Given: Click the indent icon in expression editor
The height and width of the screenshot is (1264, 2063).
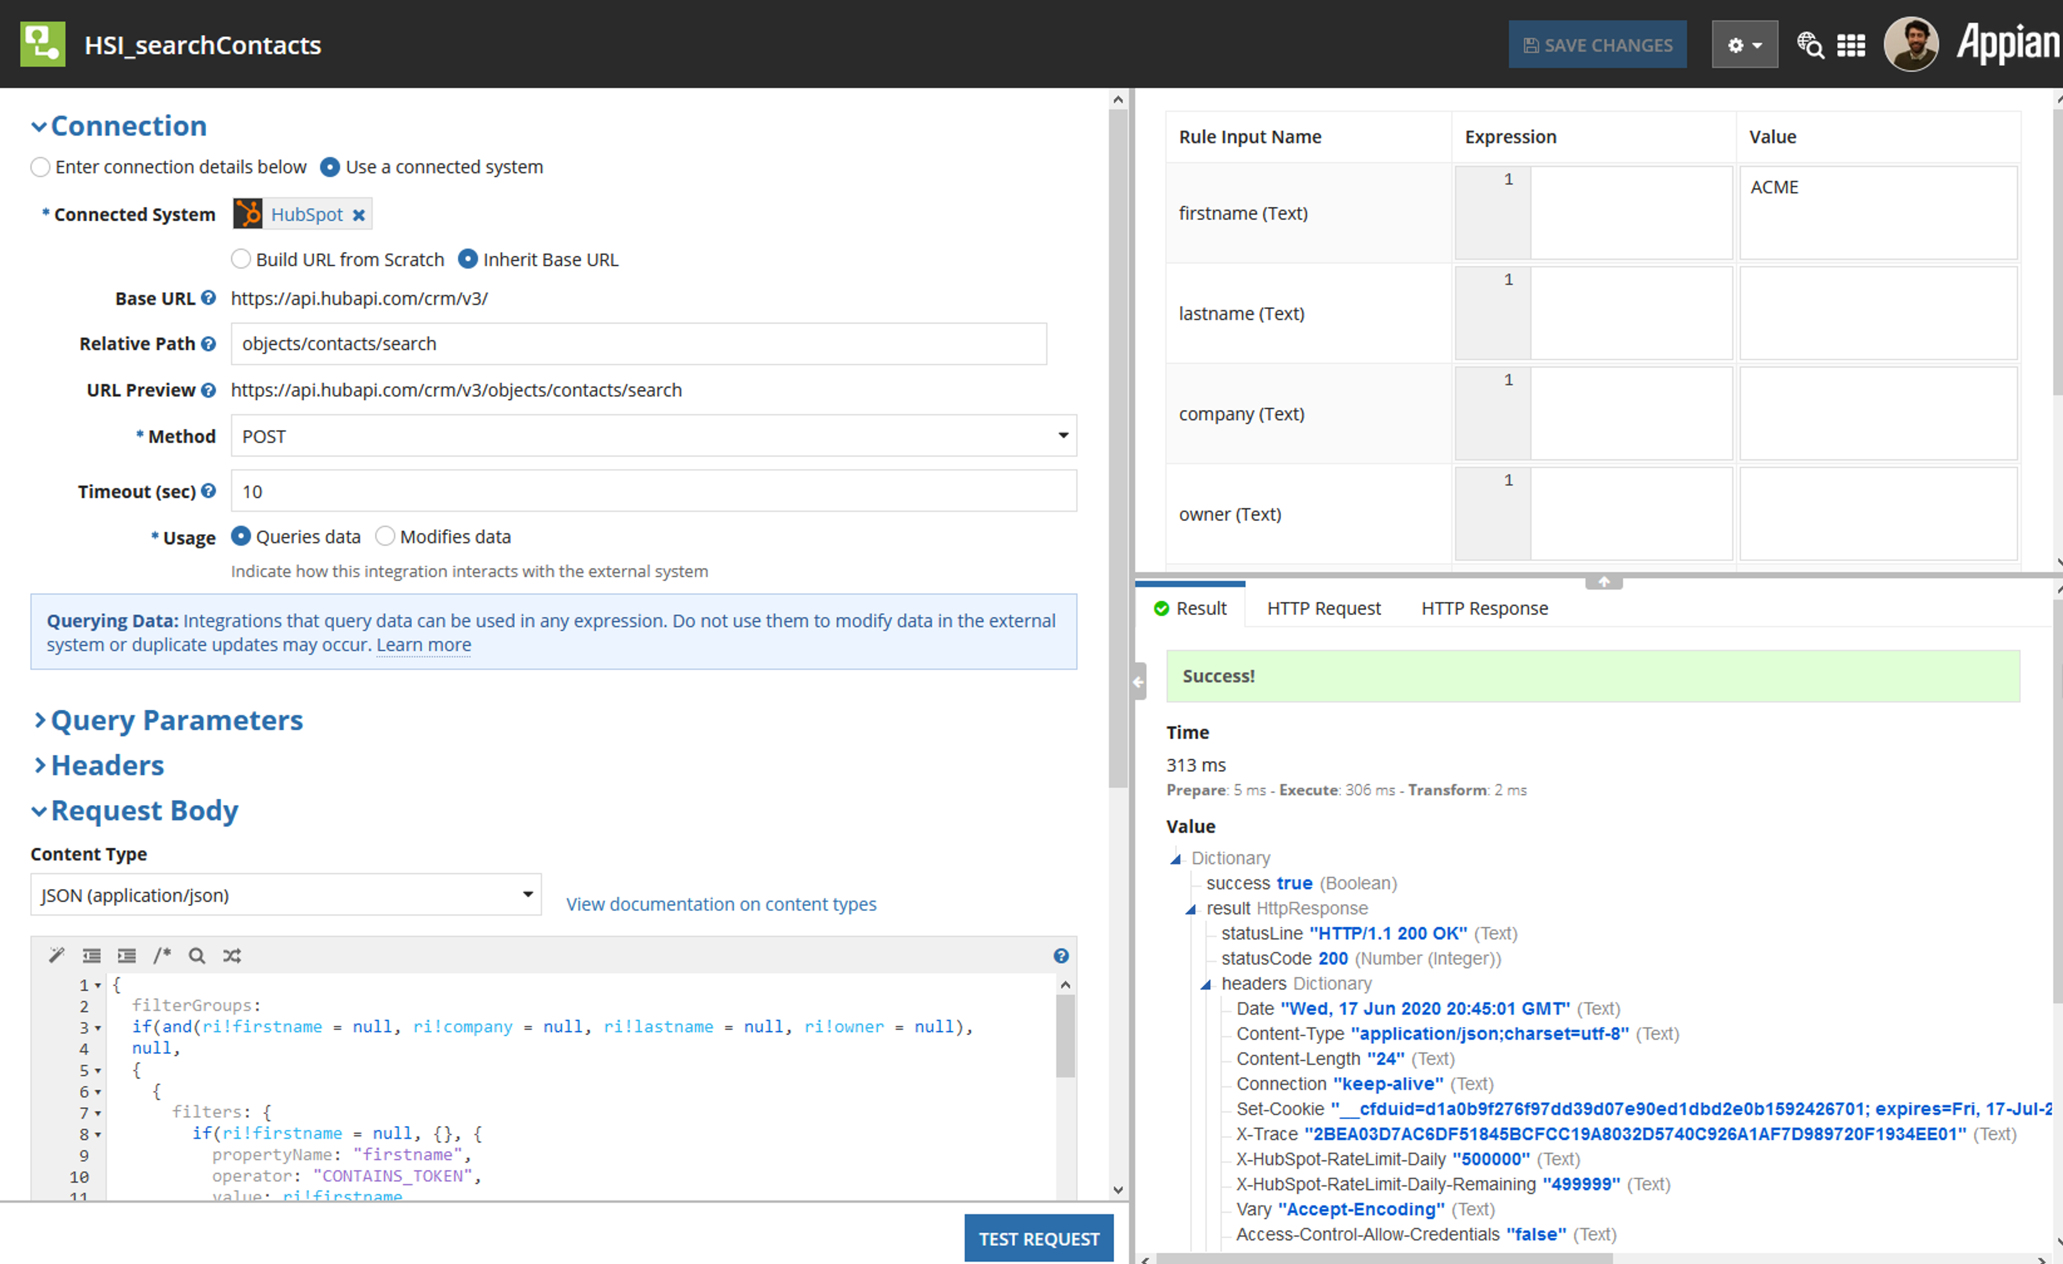Looking at the screenshot, I should [x=126, y=955].
